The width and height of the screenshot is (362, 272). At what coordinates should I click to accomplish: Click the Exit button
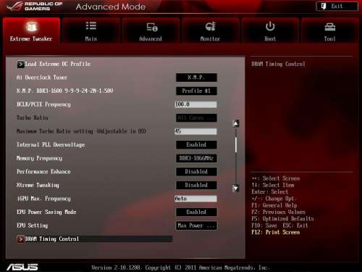click(337, 7)
